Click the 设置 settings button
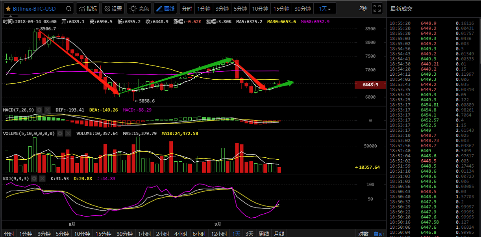Image resolution: width=481 pixels, height=237 pixels. (x=113, y=9)
